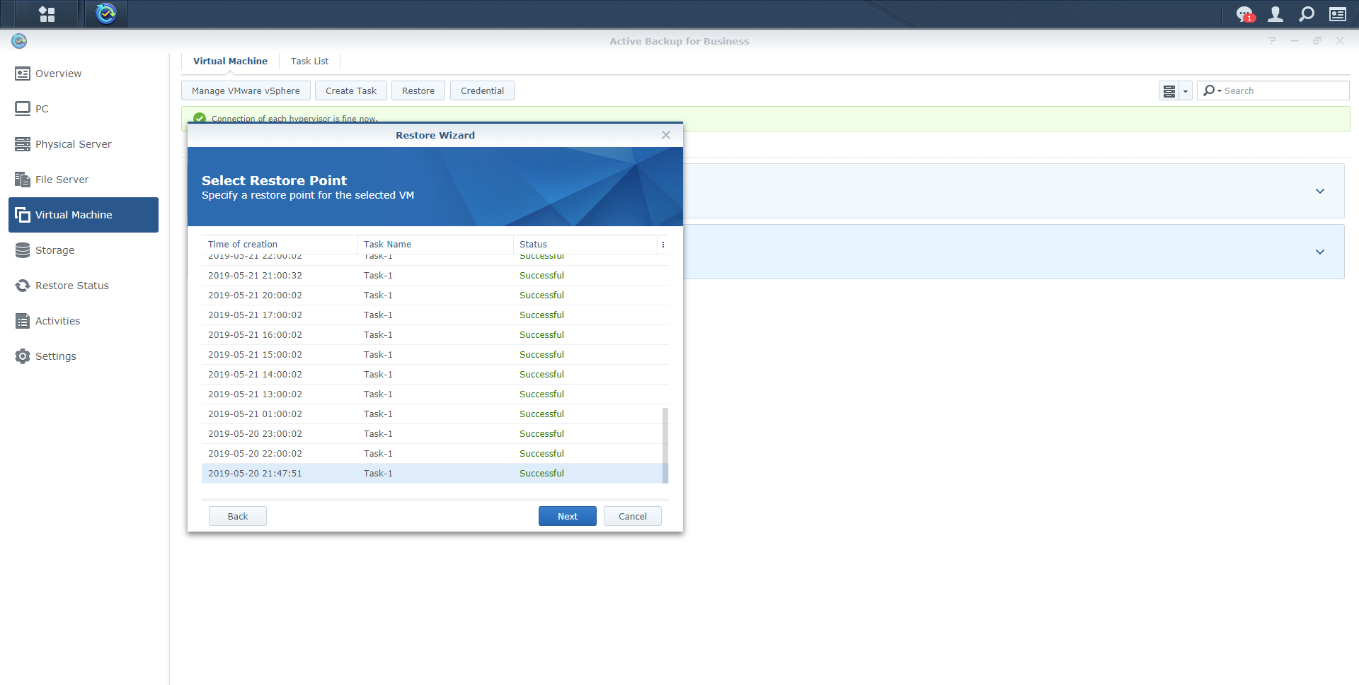Open Storage section in sidebar

[x=84, y=250]
